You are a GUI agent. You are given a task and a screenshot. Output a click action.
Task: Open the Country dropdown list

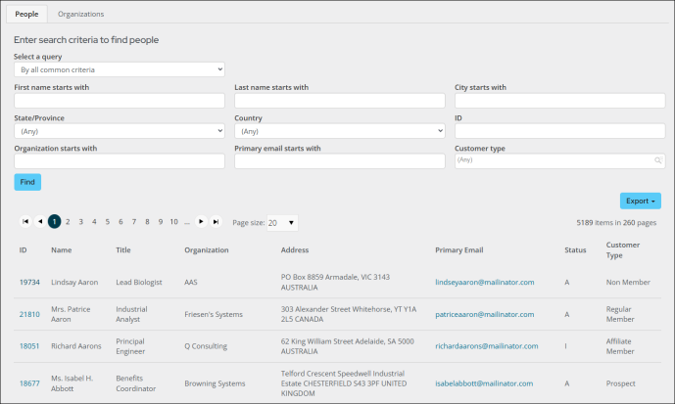pos(339,130)
